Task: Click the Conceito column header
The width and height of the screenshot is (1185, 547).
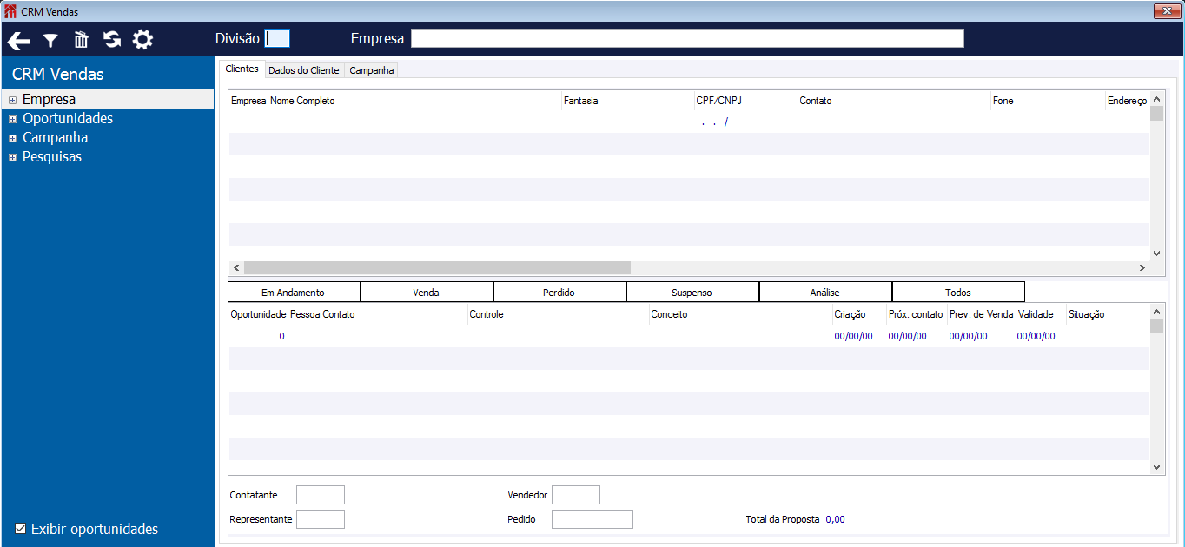Action: (670, 314)
